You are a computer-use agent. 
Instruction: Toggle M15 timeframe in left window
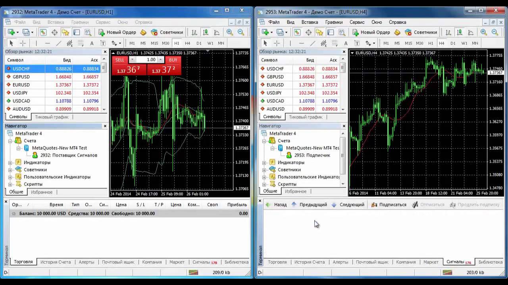point(154,43)
